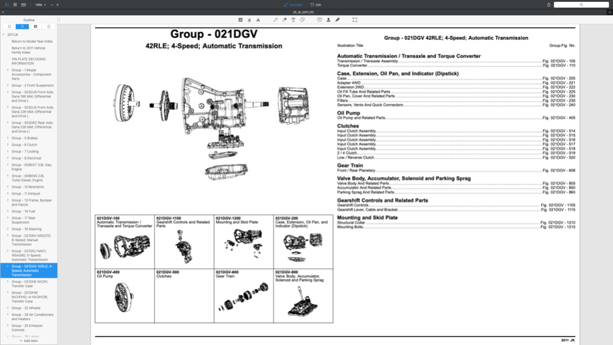The height and width of the screenshot is (345, 613).
Task: Expand Group - 2 Front Suspension outline item
Action: pos(8,85)
